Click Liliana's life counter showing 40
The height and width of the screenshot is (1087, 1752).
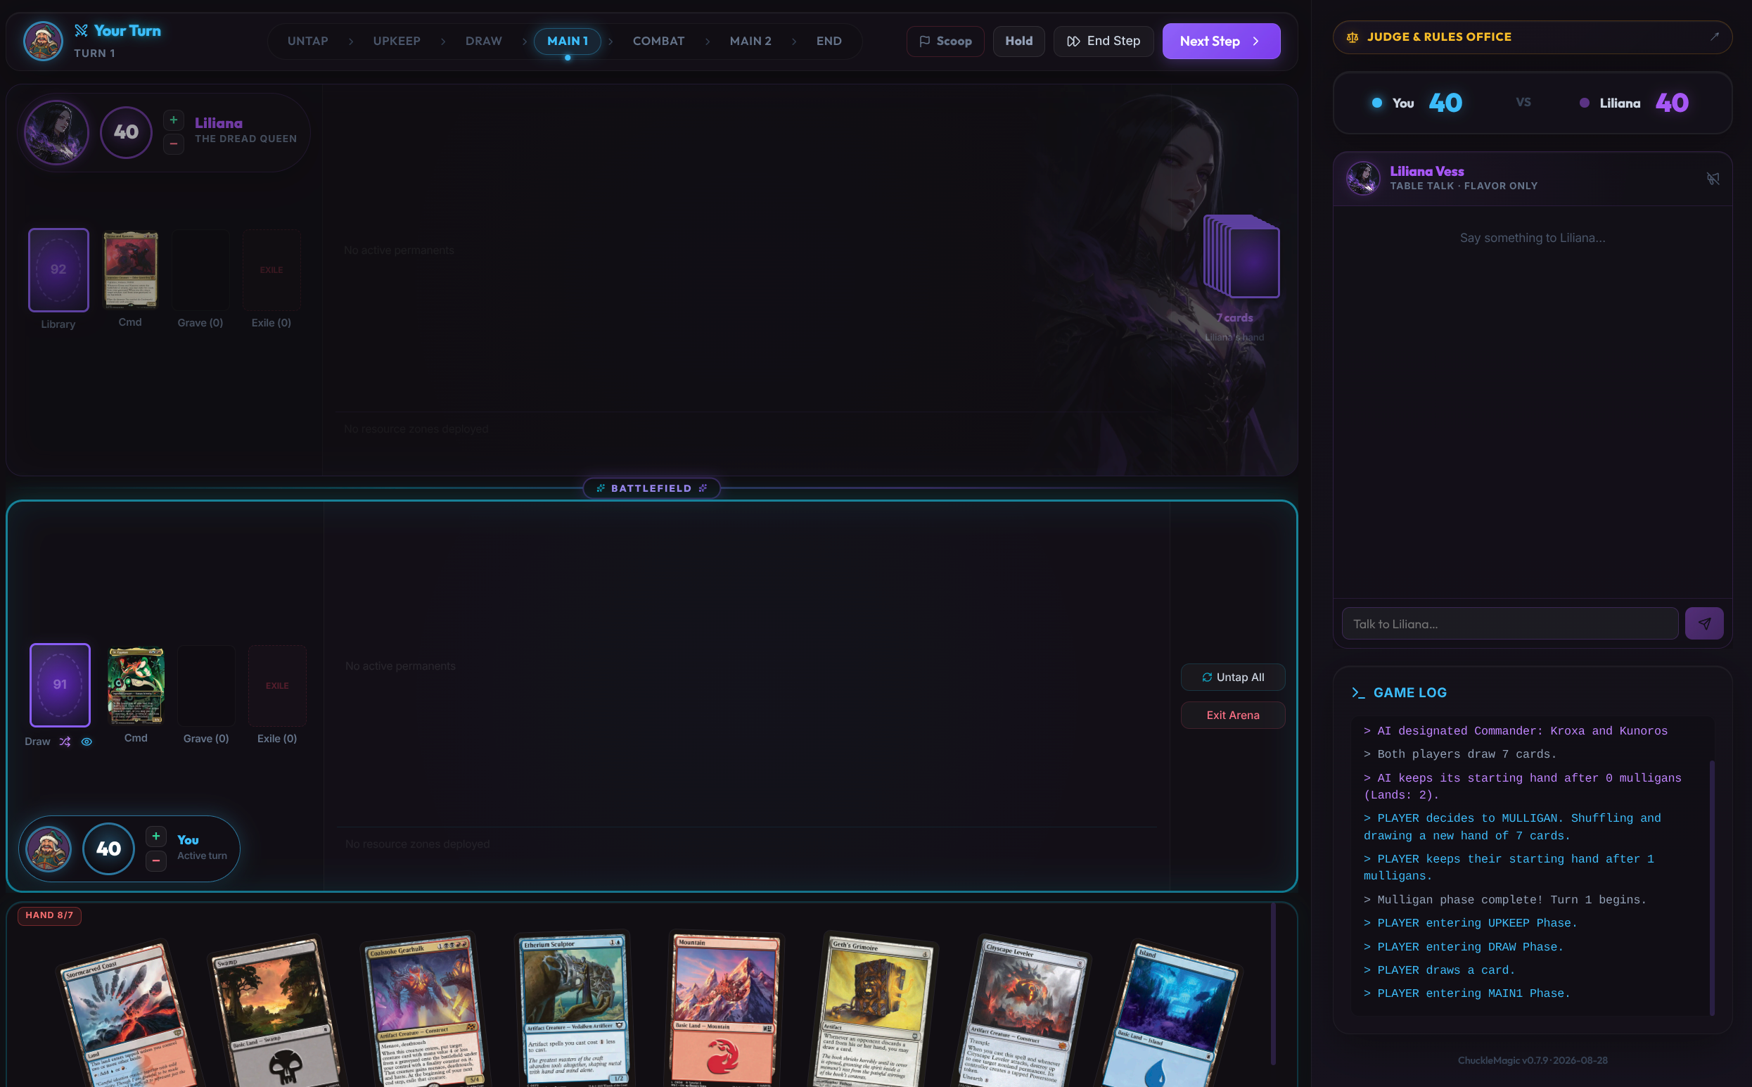126,132
